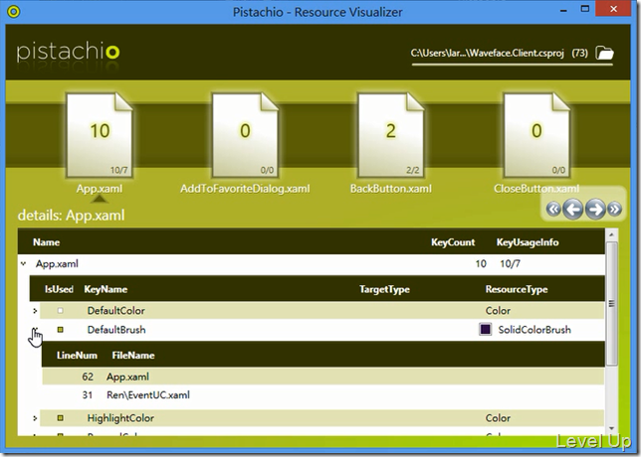Sort by the IsUsed column header
The image size is (641, 457).
pos(59,289)
